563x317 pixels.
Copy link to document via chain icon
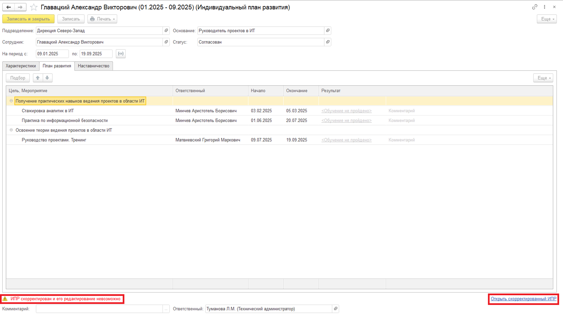534,7
